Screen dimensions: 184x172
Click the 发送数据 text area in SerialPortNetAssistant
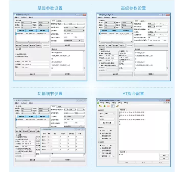coord(139,157)
